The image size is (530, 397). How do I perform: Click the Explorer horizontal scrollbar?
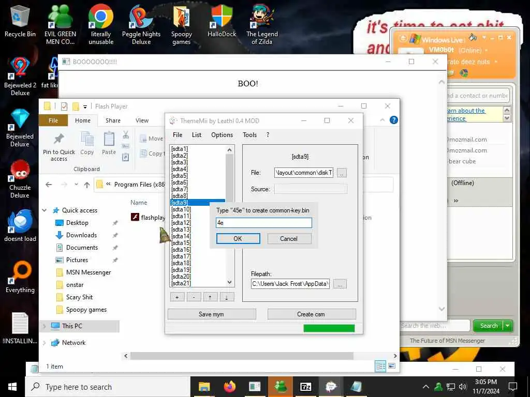[242, 356]
